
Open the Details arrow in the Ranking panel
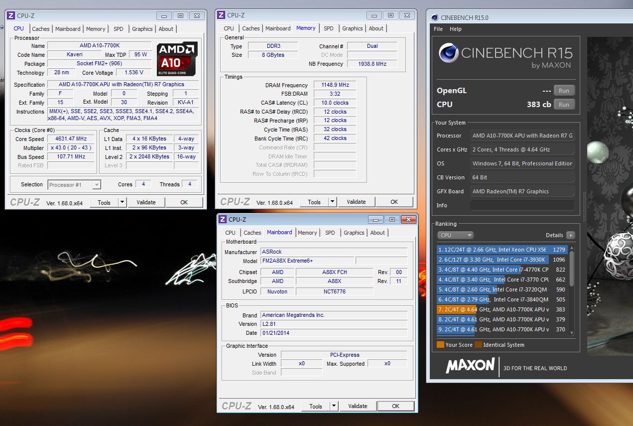[x=570, y=235]
